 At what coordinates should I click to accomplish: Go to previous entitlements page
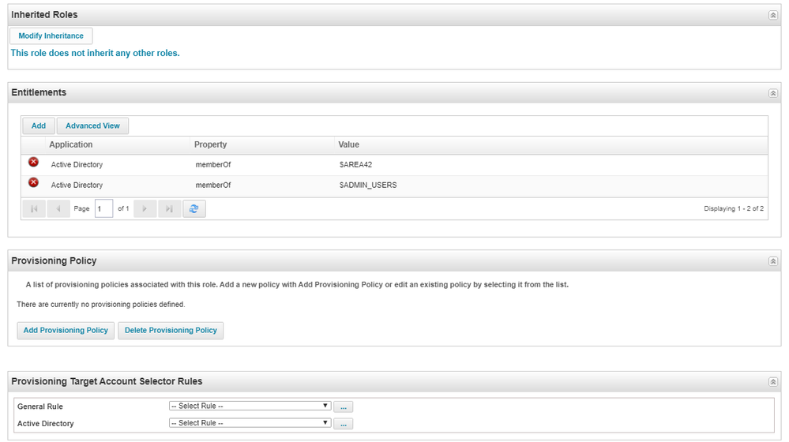58,209
